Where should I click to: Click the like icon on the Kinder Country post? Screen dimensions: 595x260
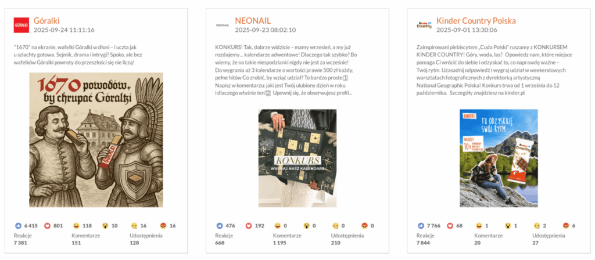[421, 226]
